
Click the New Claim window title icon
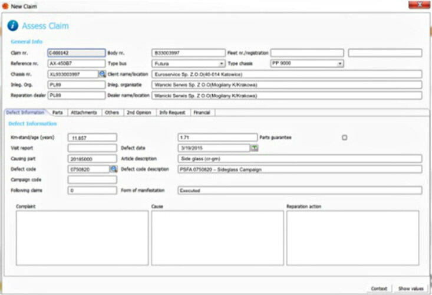point(5,5)
